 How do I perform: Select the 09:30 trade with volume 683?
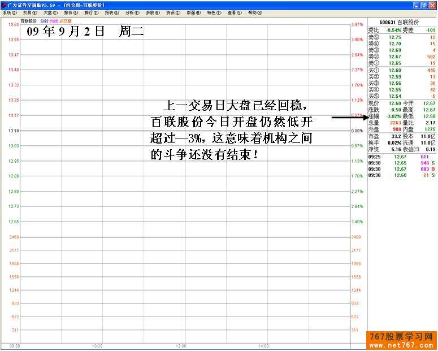[x=402, y=169]
